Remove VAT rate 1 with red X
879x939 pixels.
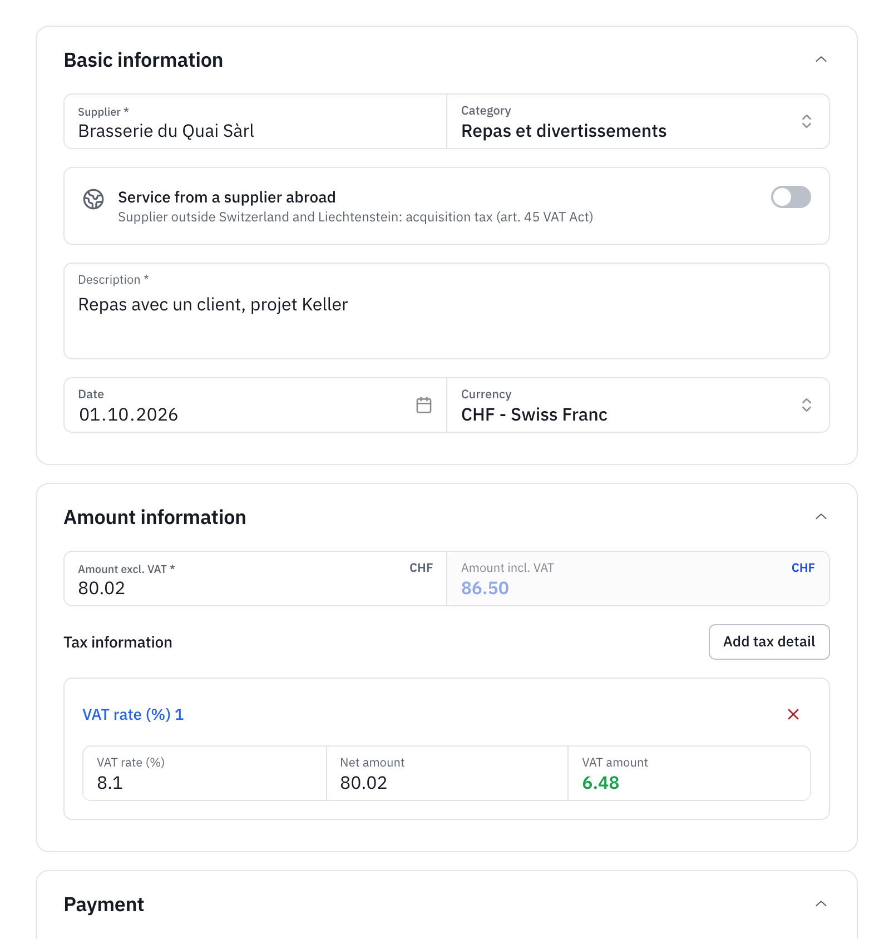pyautogui.click(x=793, y=714)
